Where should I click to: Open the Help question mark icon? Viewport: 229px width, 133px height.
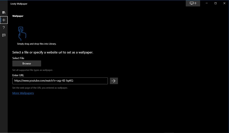coord(4,28)
